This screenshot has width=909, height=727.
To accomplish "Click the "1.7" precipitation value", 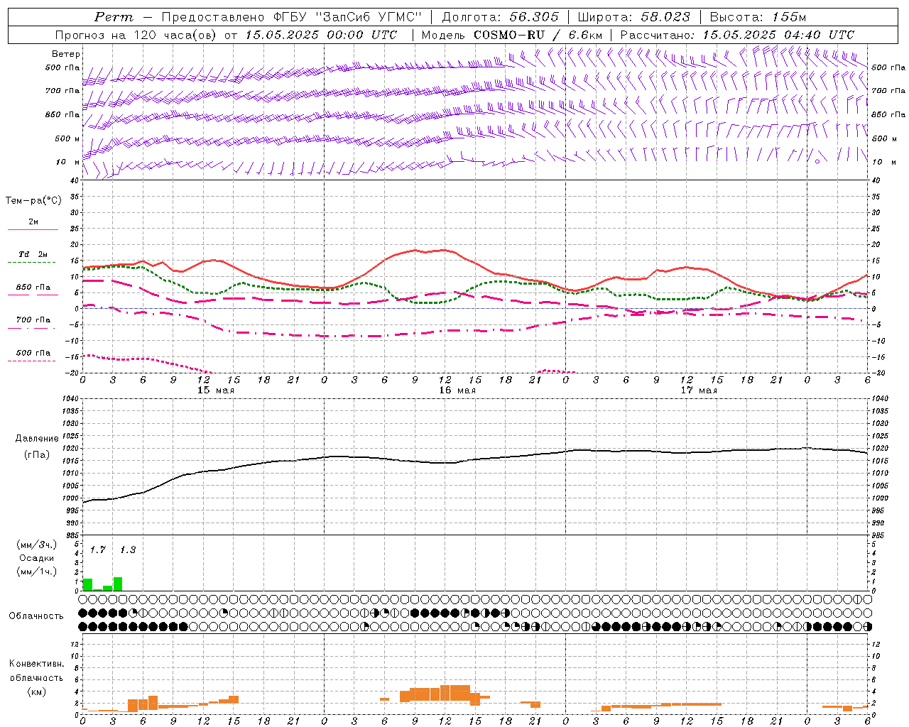I will (97, 550).
